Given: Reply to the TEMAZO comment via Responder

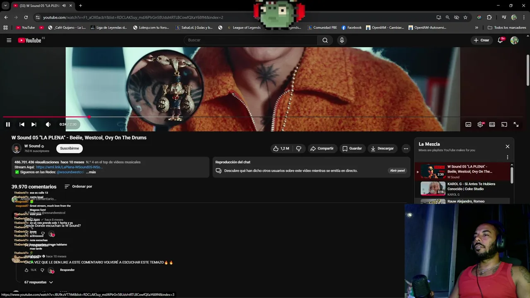Looking at the screenshot, I should [67, 270].
